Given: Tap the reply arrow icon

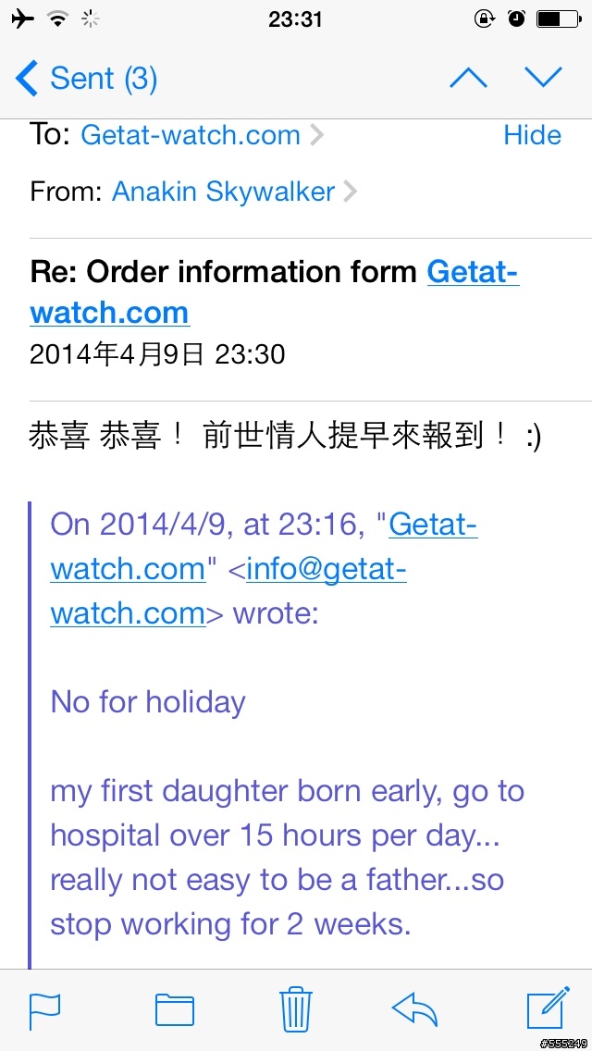Looking at the screenshot, I should point(414,1008).
